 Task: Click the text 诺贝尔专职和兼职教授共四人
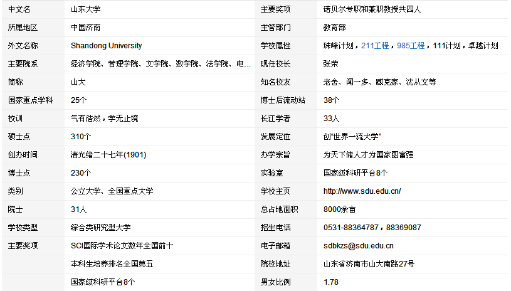point(372,9)
